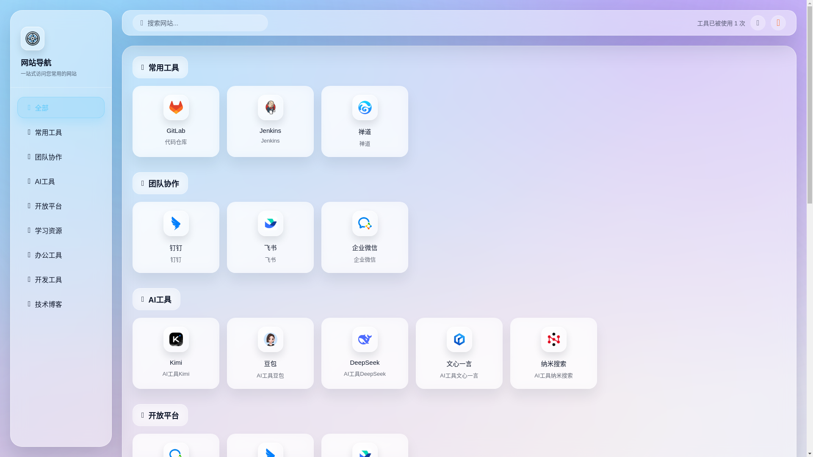Click the 钉钉 card title
The height and width of the screenshot is (457, 813).
pos(176,248)
